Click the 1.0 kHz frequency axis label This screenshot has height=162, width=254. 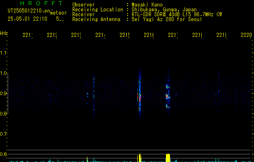tap(3, 73)
